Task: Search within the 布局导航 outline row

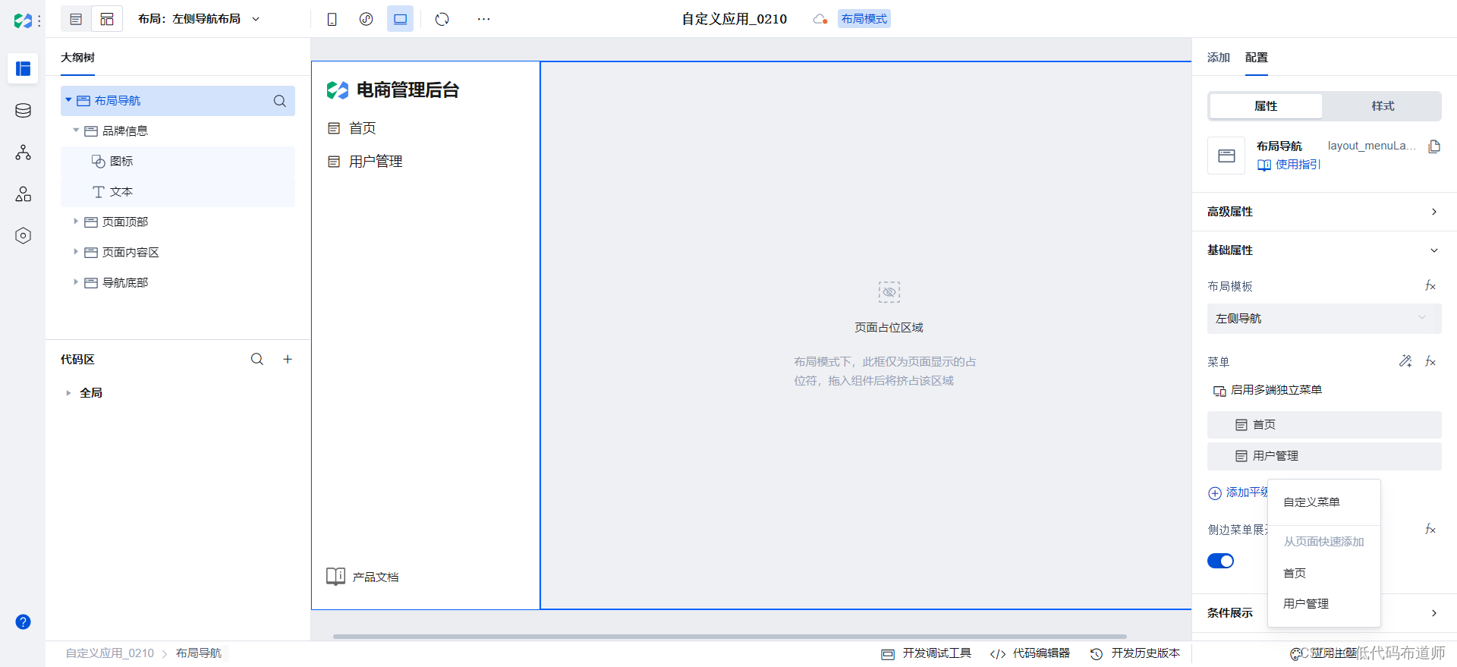Action: coord(280,101)
